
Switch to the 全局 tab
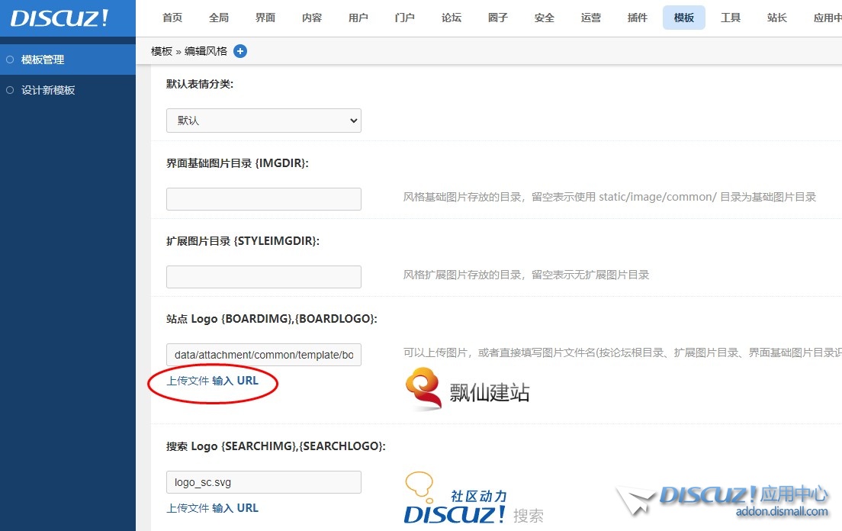pyautogui.click(x=219, y=18)
